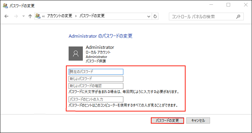Click the window title bar accounts icon

click(5, 5)
